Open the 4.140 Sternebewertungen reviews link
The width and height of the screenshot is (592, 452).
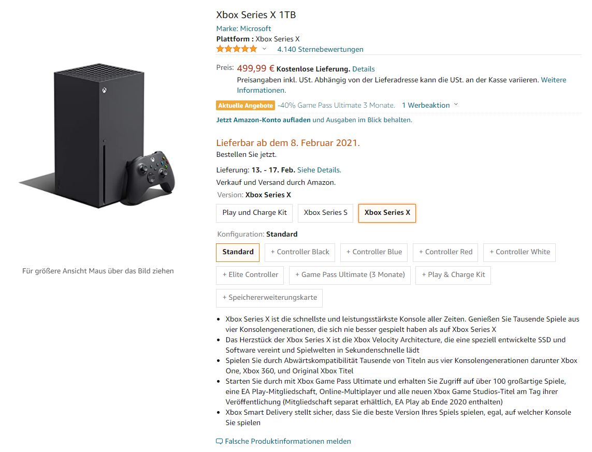320,50
